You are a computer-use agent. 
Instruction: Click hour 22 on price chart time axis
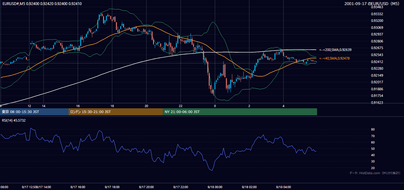pos(181,106)
